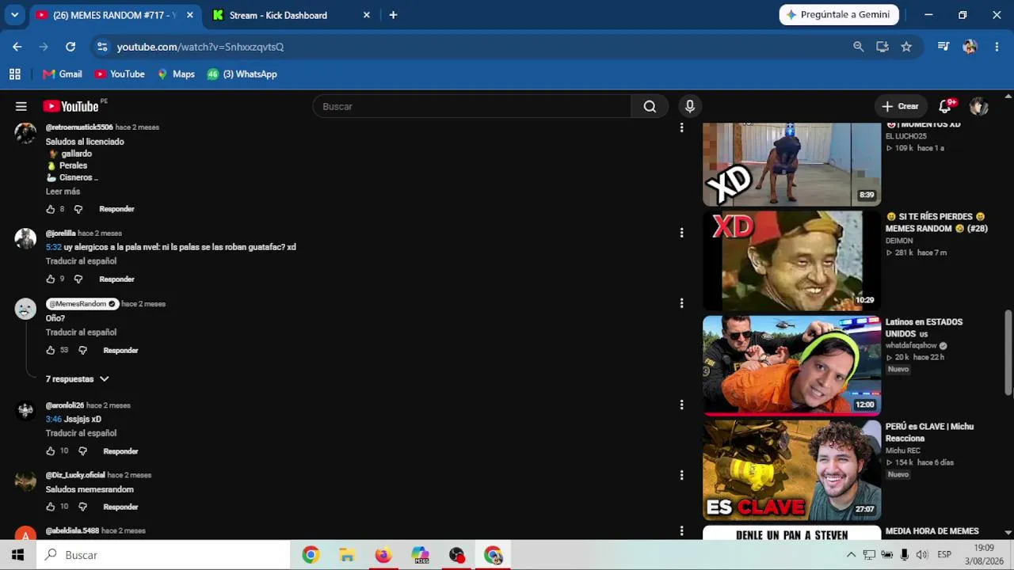Screen dimensions: 1014x570
Task: Open the Gmail bookmark
Action: (62, 74)
